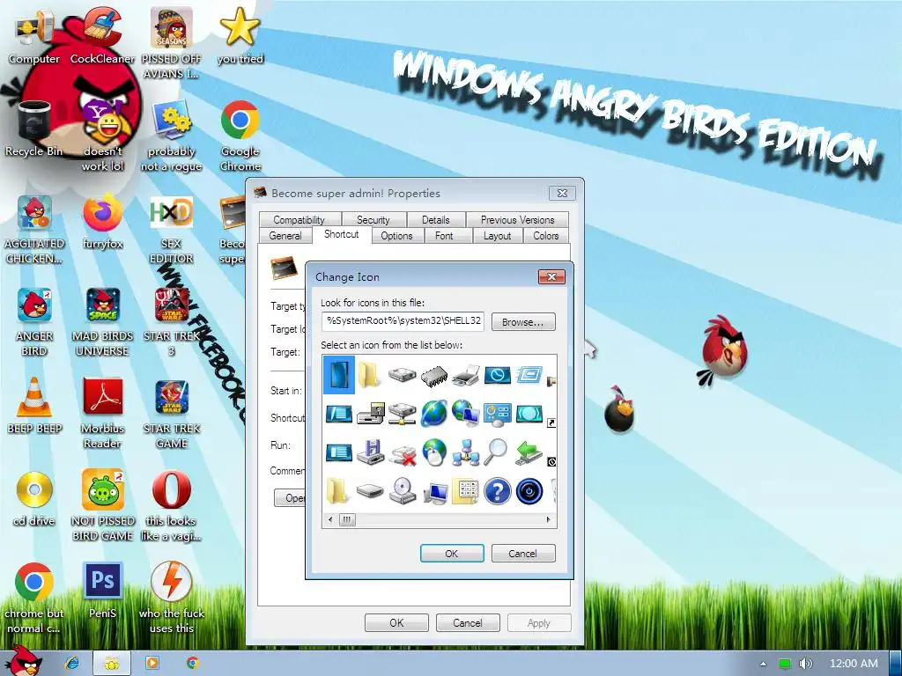Switch to the Colors tab
Screen dimensions: 902x676
[x=546, y=236]
